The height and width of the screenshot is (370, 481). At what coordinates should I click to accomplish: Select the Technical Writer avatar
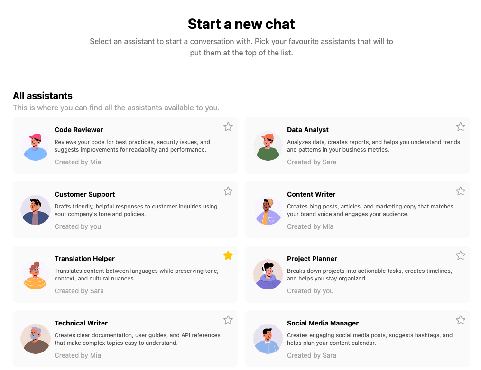[x=36, y=339]
